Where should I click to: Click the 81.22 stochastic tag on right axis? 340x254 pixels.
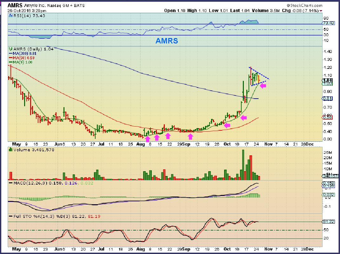pos(329,222)
